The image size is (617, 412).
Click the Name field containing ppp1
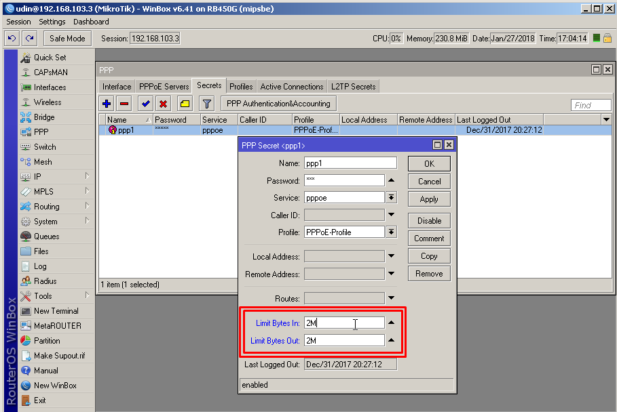coord(350,163)
